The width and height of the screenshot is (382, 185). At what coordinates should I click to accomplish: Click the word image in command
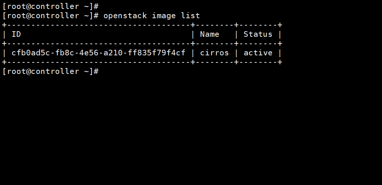point(164,16)
